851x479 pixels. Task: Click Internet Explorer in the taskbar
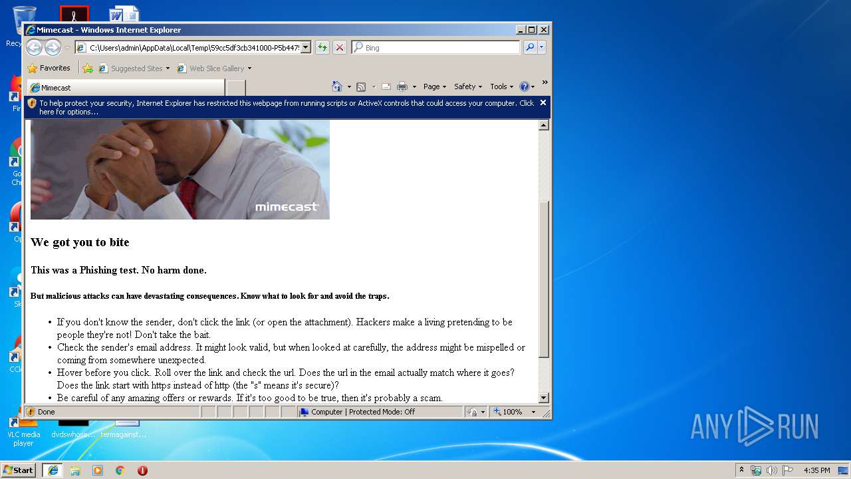(x=53, y=470)
